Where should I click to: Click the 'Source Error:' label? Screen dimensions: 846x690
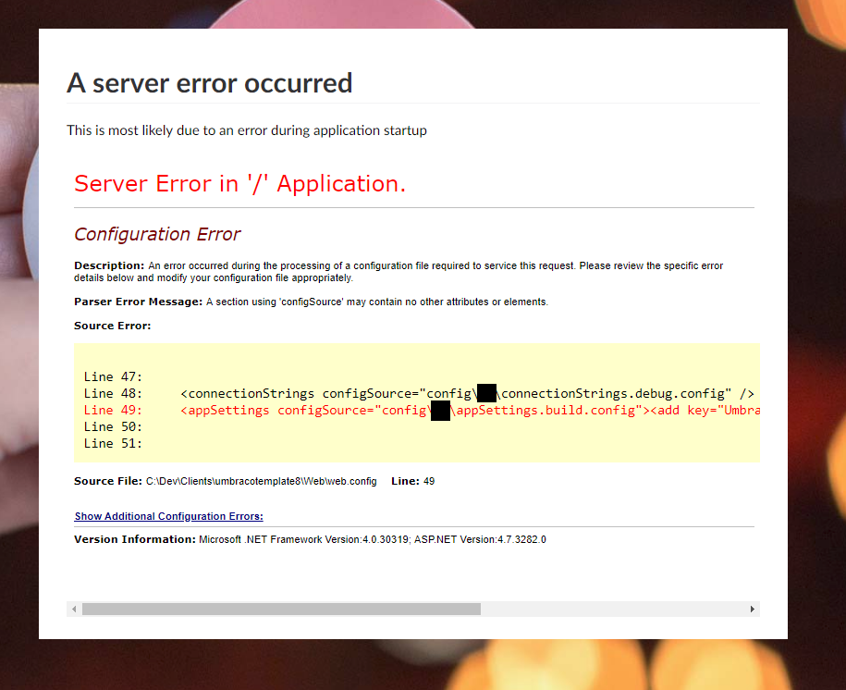coord(112,326)
